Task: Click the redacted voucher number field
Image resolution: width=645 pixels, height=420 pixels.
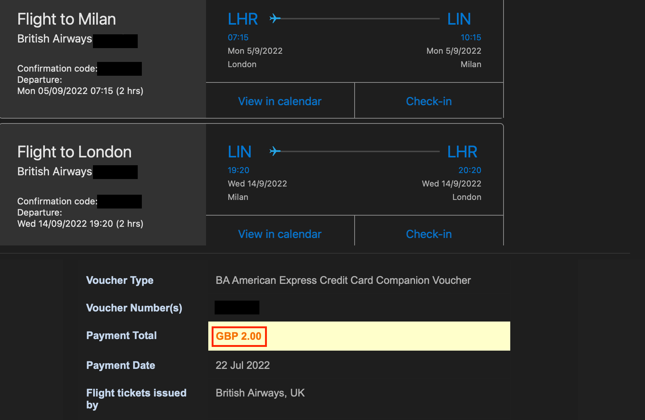Action: [237, 307]
